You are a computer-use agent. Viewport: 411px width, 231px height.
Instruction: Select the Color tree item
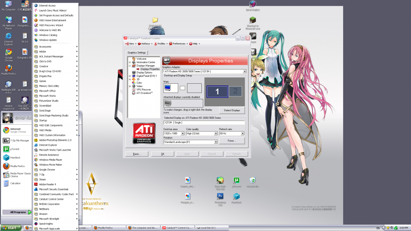point(139,82)
